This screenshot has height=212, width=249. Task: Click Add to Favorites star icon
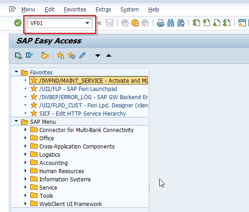(60, 56)
